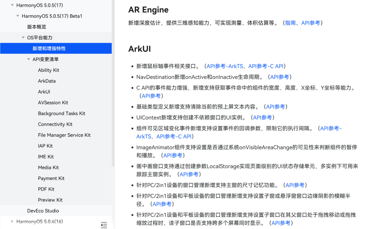
Task: Open PDF Kit entry
Action: pos(46,189)
